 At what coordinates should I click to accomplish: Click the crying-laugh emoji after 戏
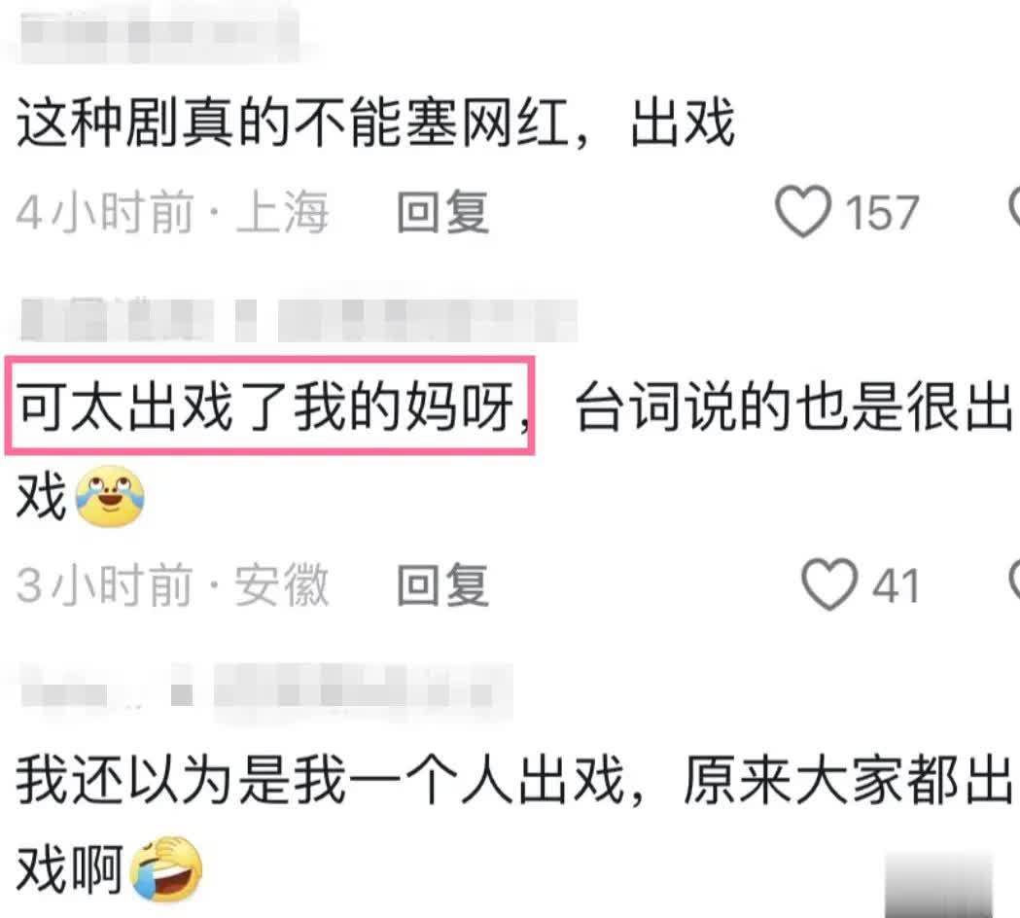tap(110, 498)
